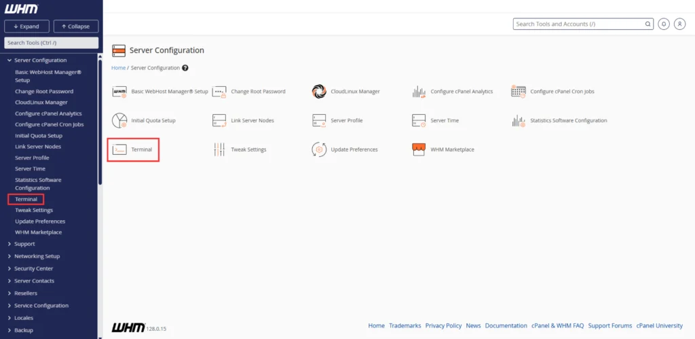Expand the Networking Setup section
The height and width of the screenshot is (339, 695).
coord(10,256)
